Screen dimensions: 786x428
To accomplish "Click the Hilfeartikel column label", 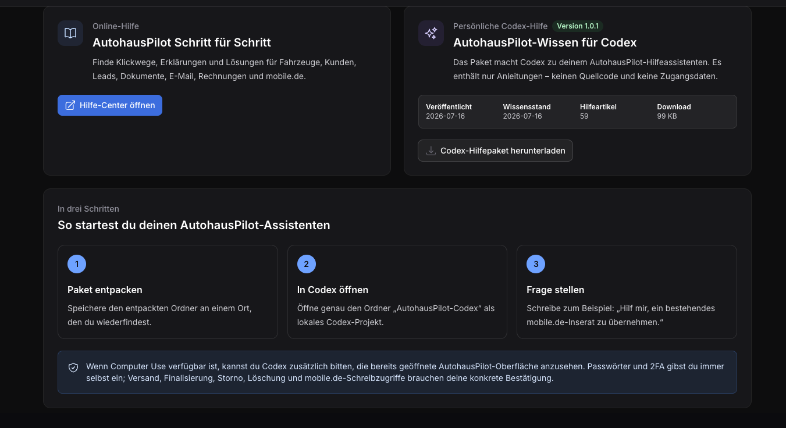I will 598,107.
